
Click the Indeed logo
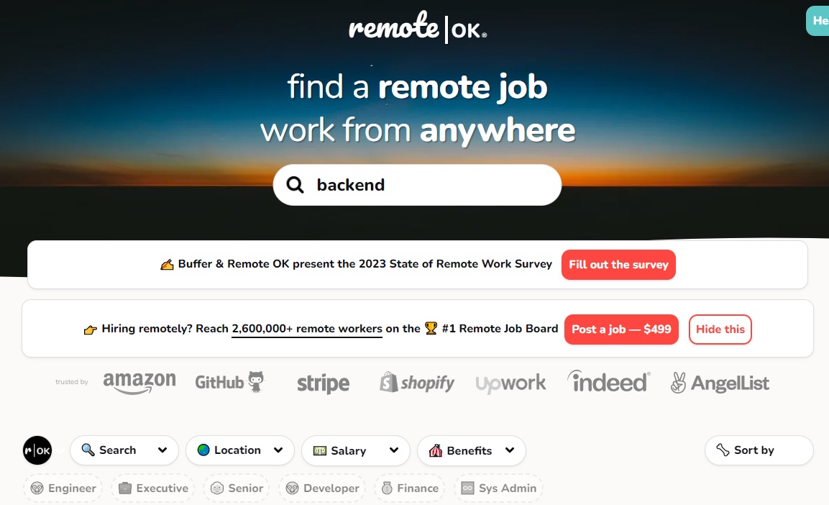[608, 381]
